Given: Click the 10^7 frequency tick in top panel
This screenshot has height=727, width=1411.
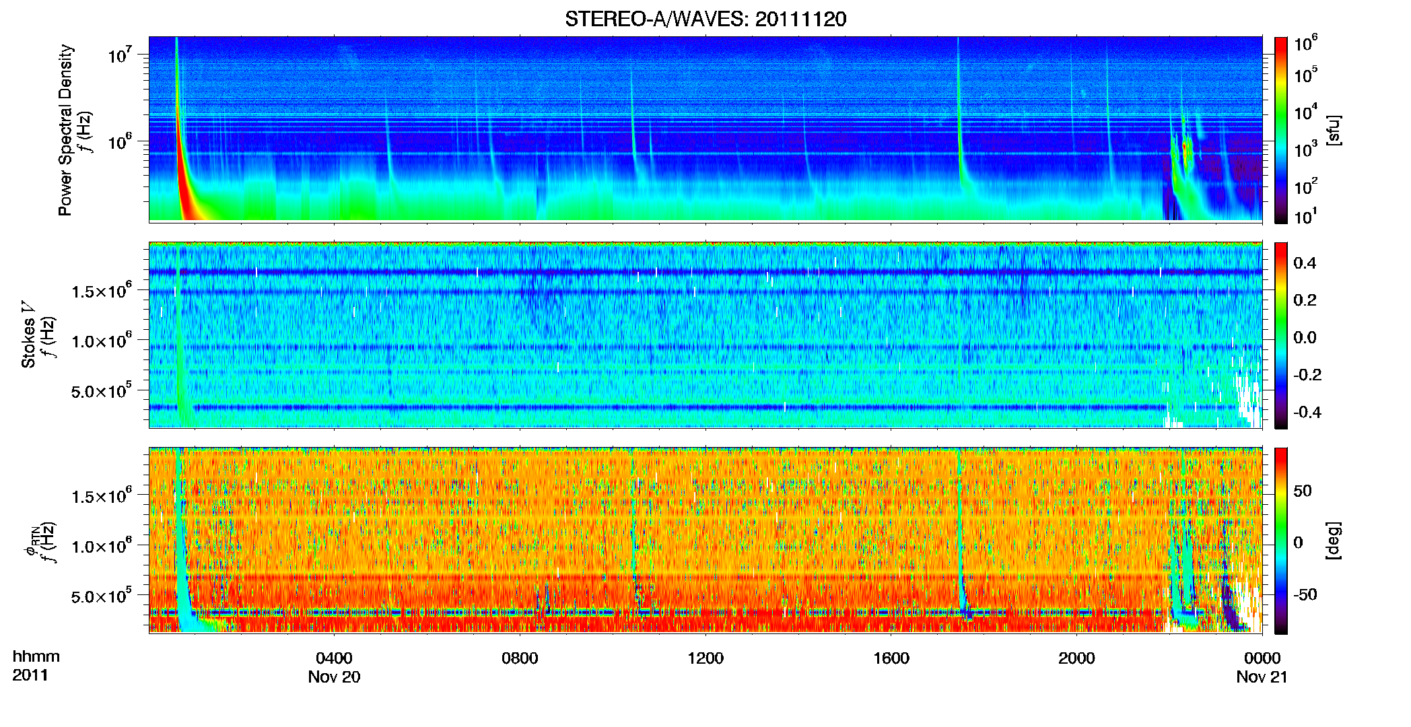Looking at the screenshot, I should [119, 55].
